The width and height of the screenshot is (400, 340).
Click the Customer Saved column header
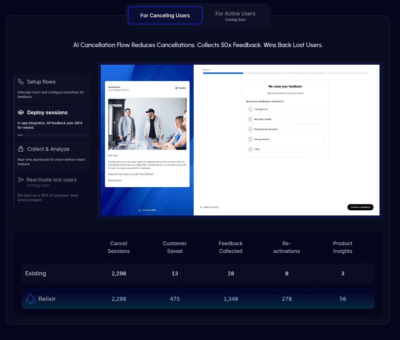click(175, 247)
